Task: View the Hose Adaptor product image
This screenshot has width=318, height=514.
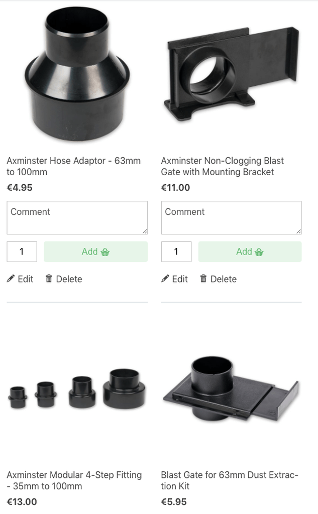Action: pyautogui.click(x=77, y=74)
